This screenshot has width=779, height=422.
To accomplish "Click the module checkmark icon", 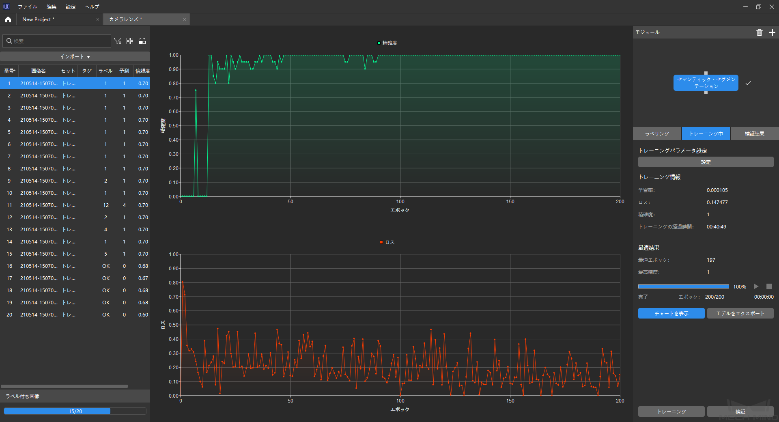I will point(748,83).
